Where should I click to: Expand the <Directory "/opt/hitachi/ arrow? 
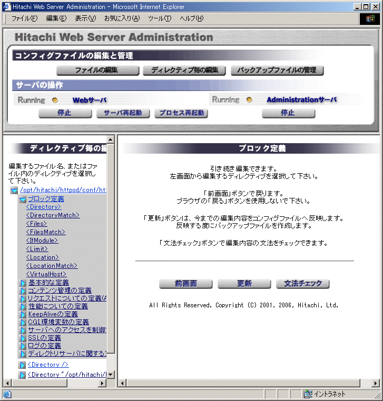click(x=23, y=375)
